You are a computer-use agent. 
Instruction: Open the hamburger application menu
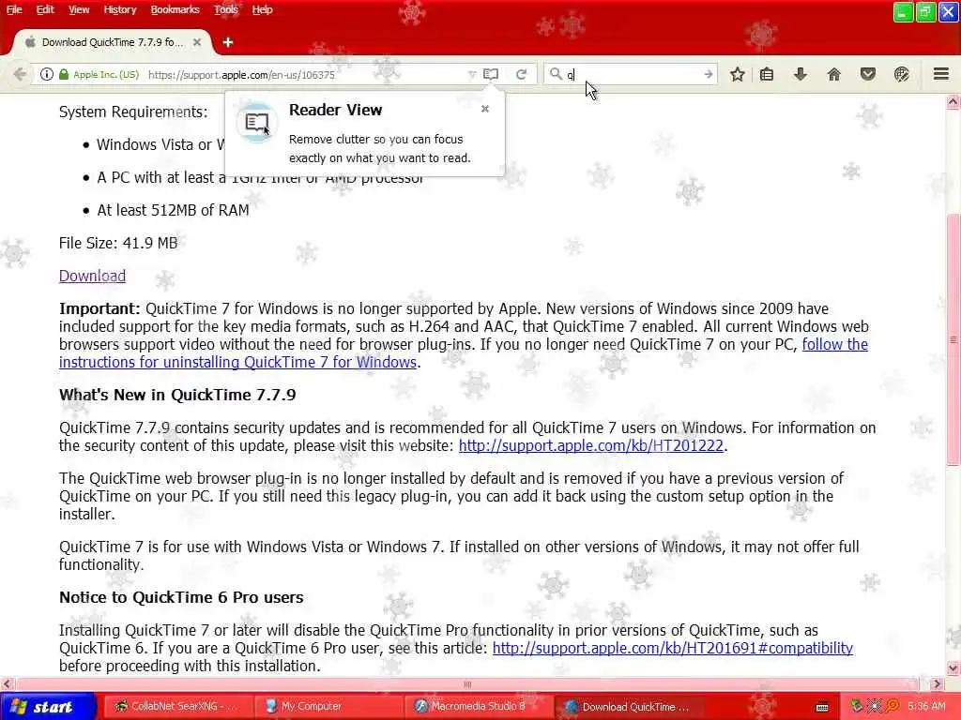(x=941, y=75)
